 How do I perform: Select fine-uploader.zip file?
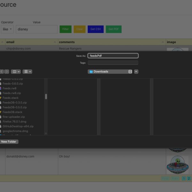point(13,117)
